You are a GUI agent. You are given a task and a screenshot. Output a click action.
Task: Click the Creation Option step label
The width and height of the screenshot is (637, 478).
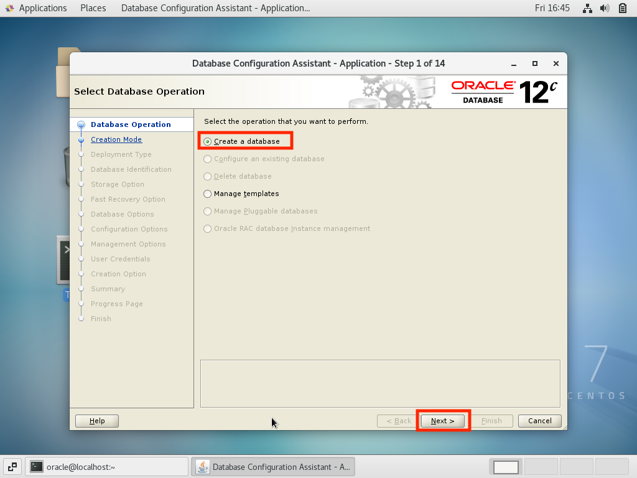118,274
